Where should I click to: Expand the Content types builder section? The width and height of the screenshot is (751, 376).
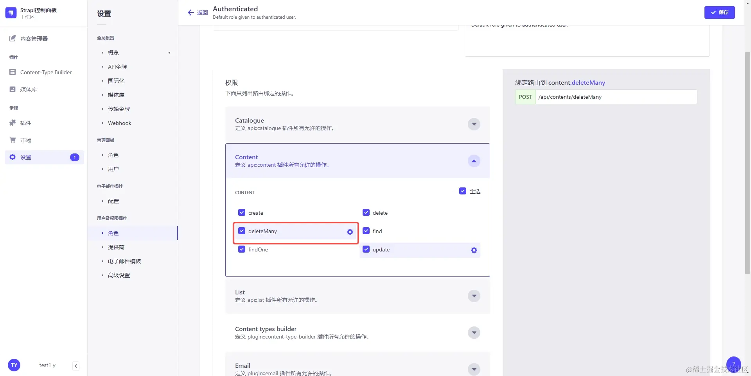474,333
